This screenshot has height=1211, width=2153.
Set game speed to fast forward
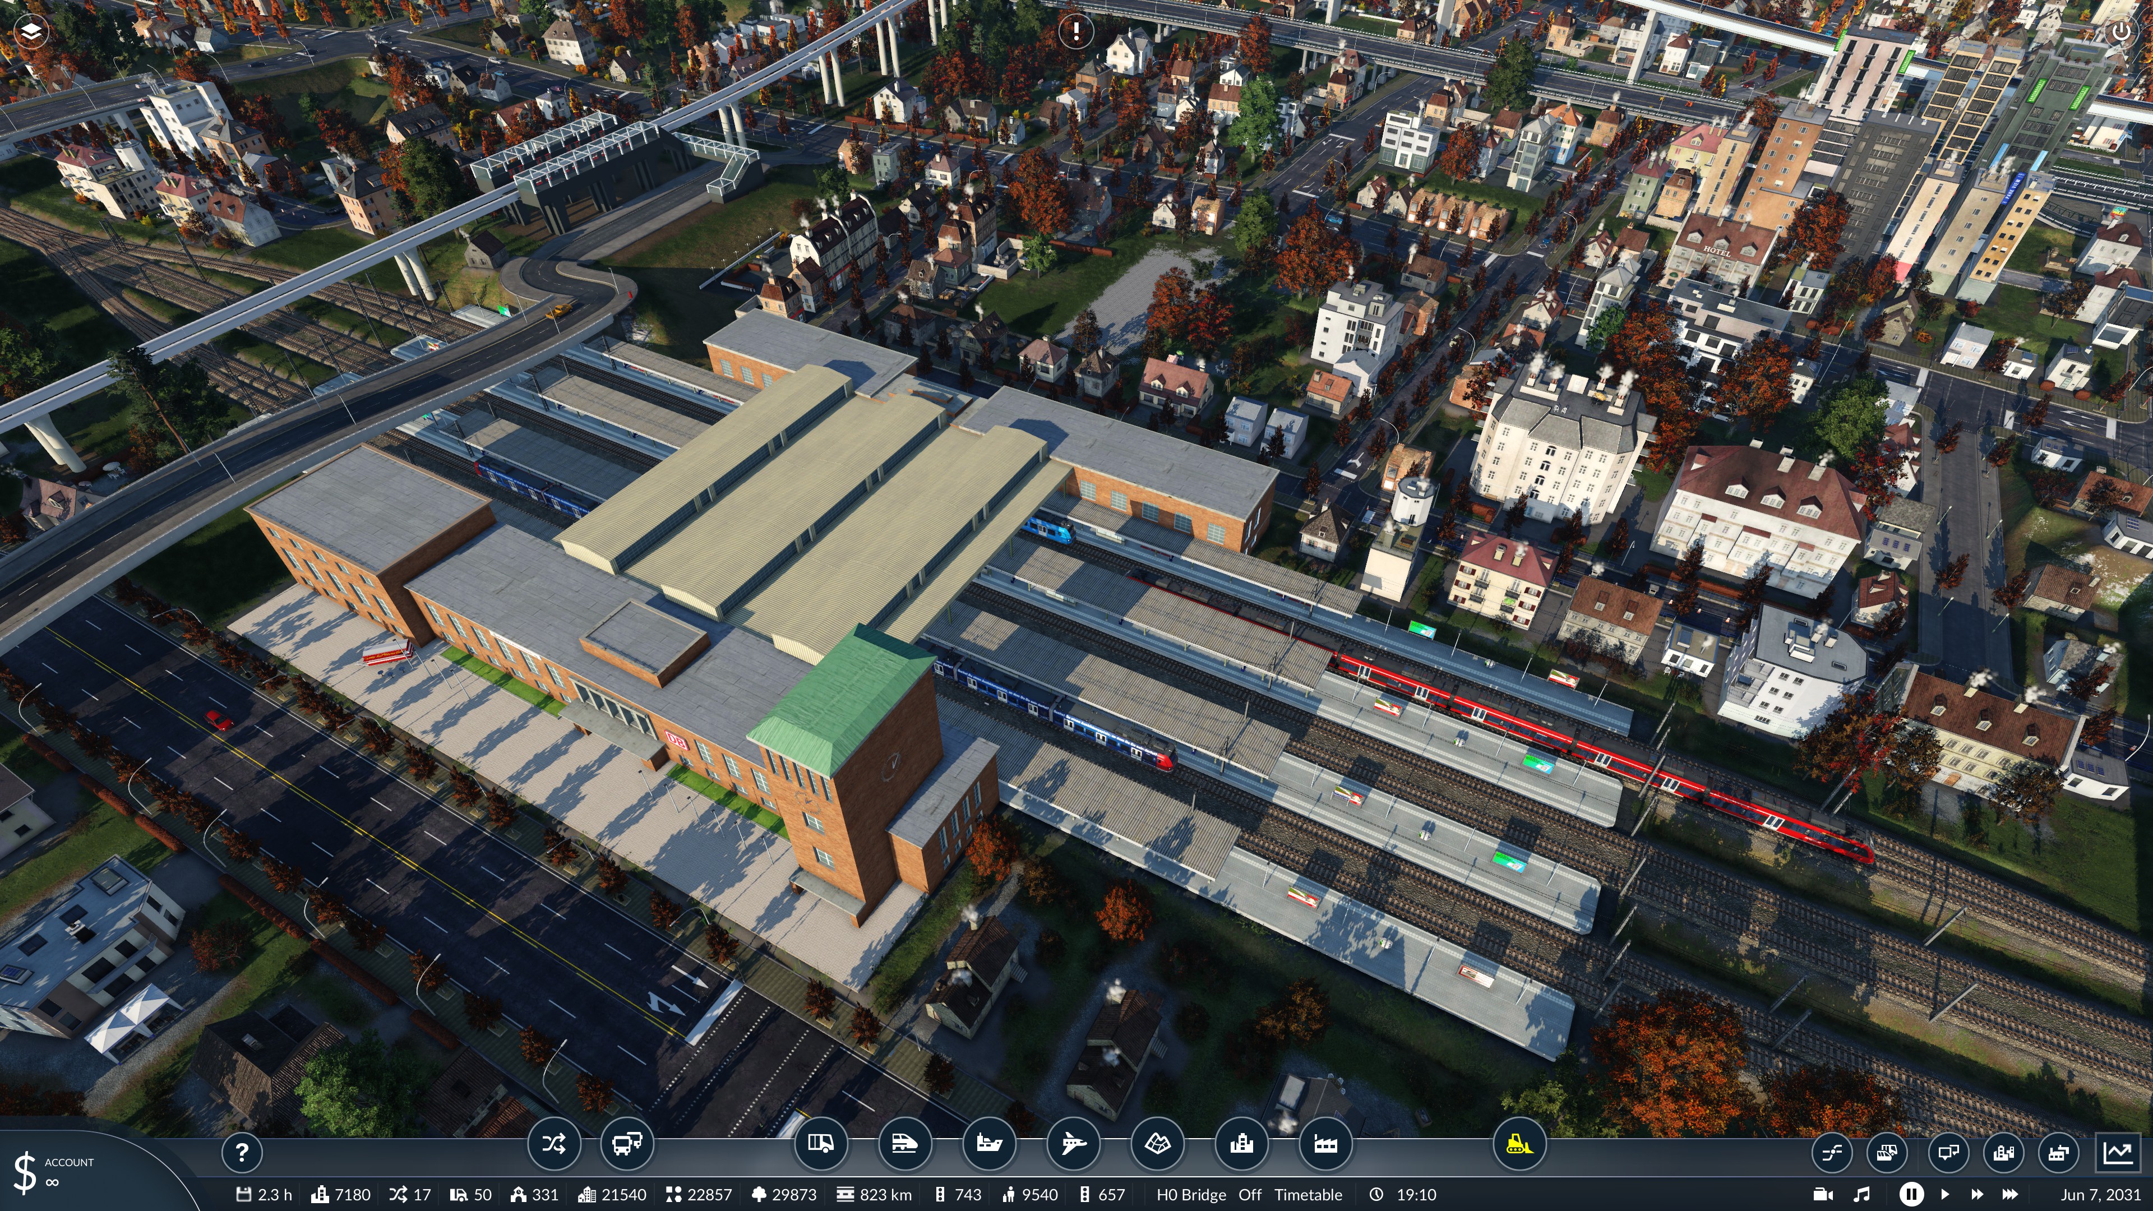(x=1976, y=1194)
